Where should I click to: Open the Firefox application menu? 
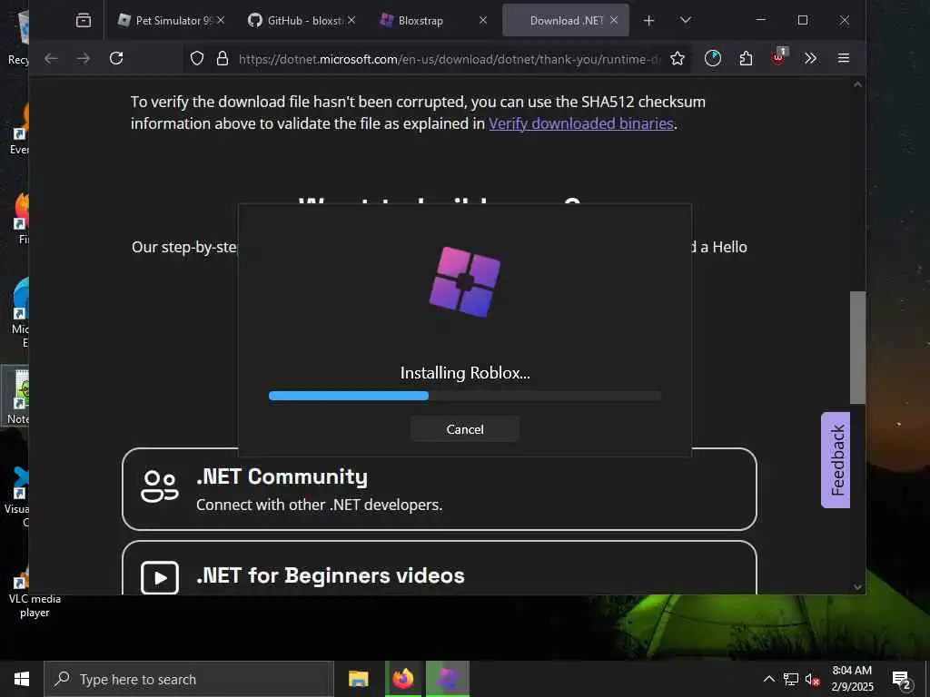(844, 58)
